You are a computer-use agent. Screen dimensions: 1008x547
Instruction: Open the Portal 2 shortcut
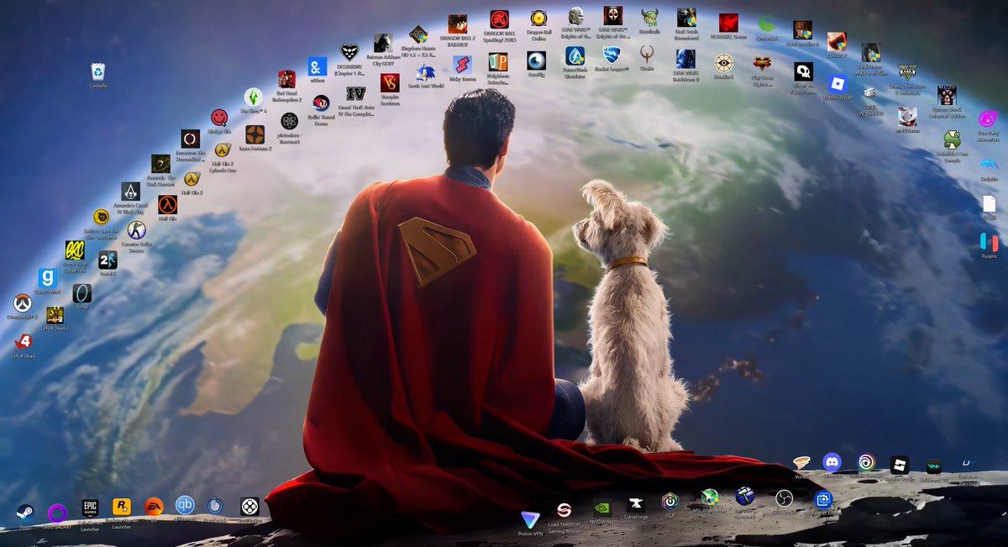pyautogui.click(x=108, y=260)
